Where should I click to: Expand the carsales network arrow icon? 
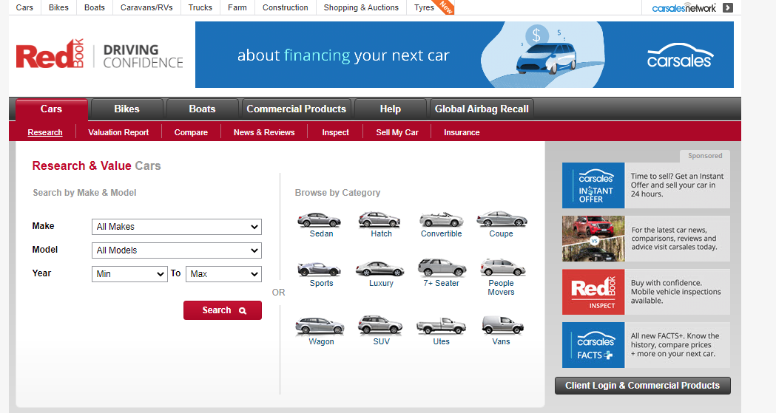tap(727, 7)
